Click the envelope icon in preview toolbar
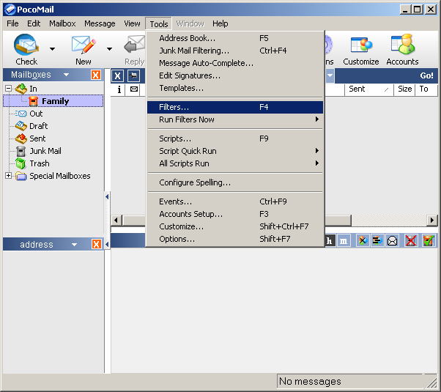The width and height of the screenshot is (441, 392). (392, 240)
